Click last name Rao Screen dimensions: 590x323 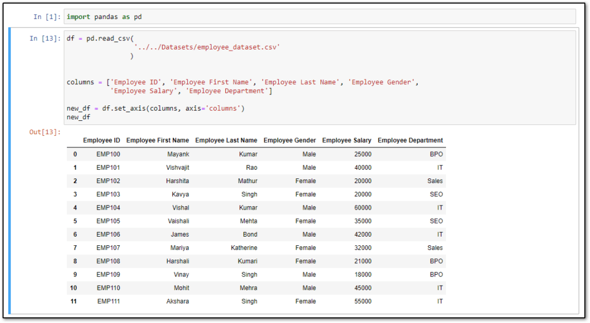pos(252,168)
